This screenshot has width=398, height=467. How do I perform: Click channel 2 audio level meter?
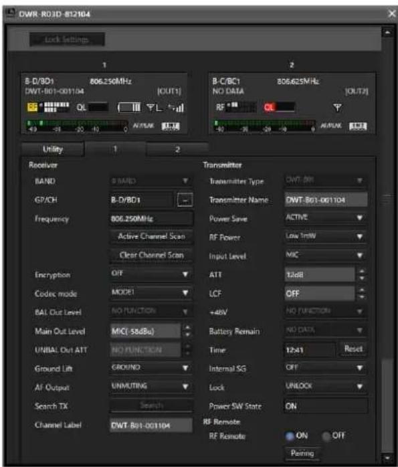(264, 126)
